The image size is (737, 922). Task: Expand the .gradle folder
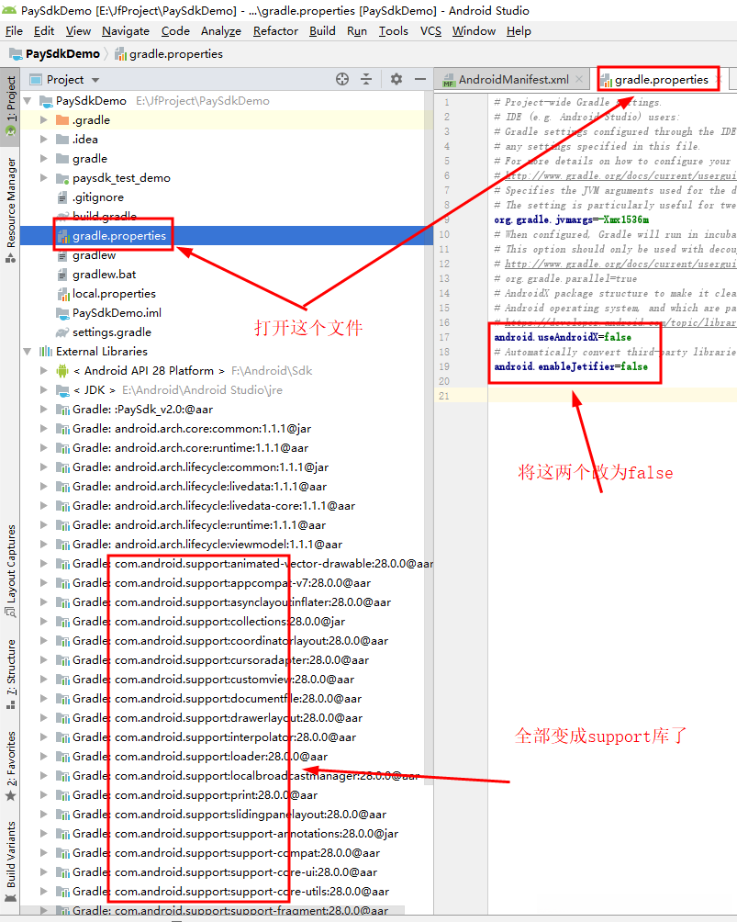pos(43,120)
